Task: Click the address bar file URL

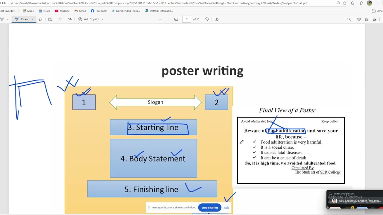Action: point(158,3)
